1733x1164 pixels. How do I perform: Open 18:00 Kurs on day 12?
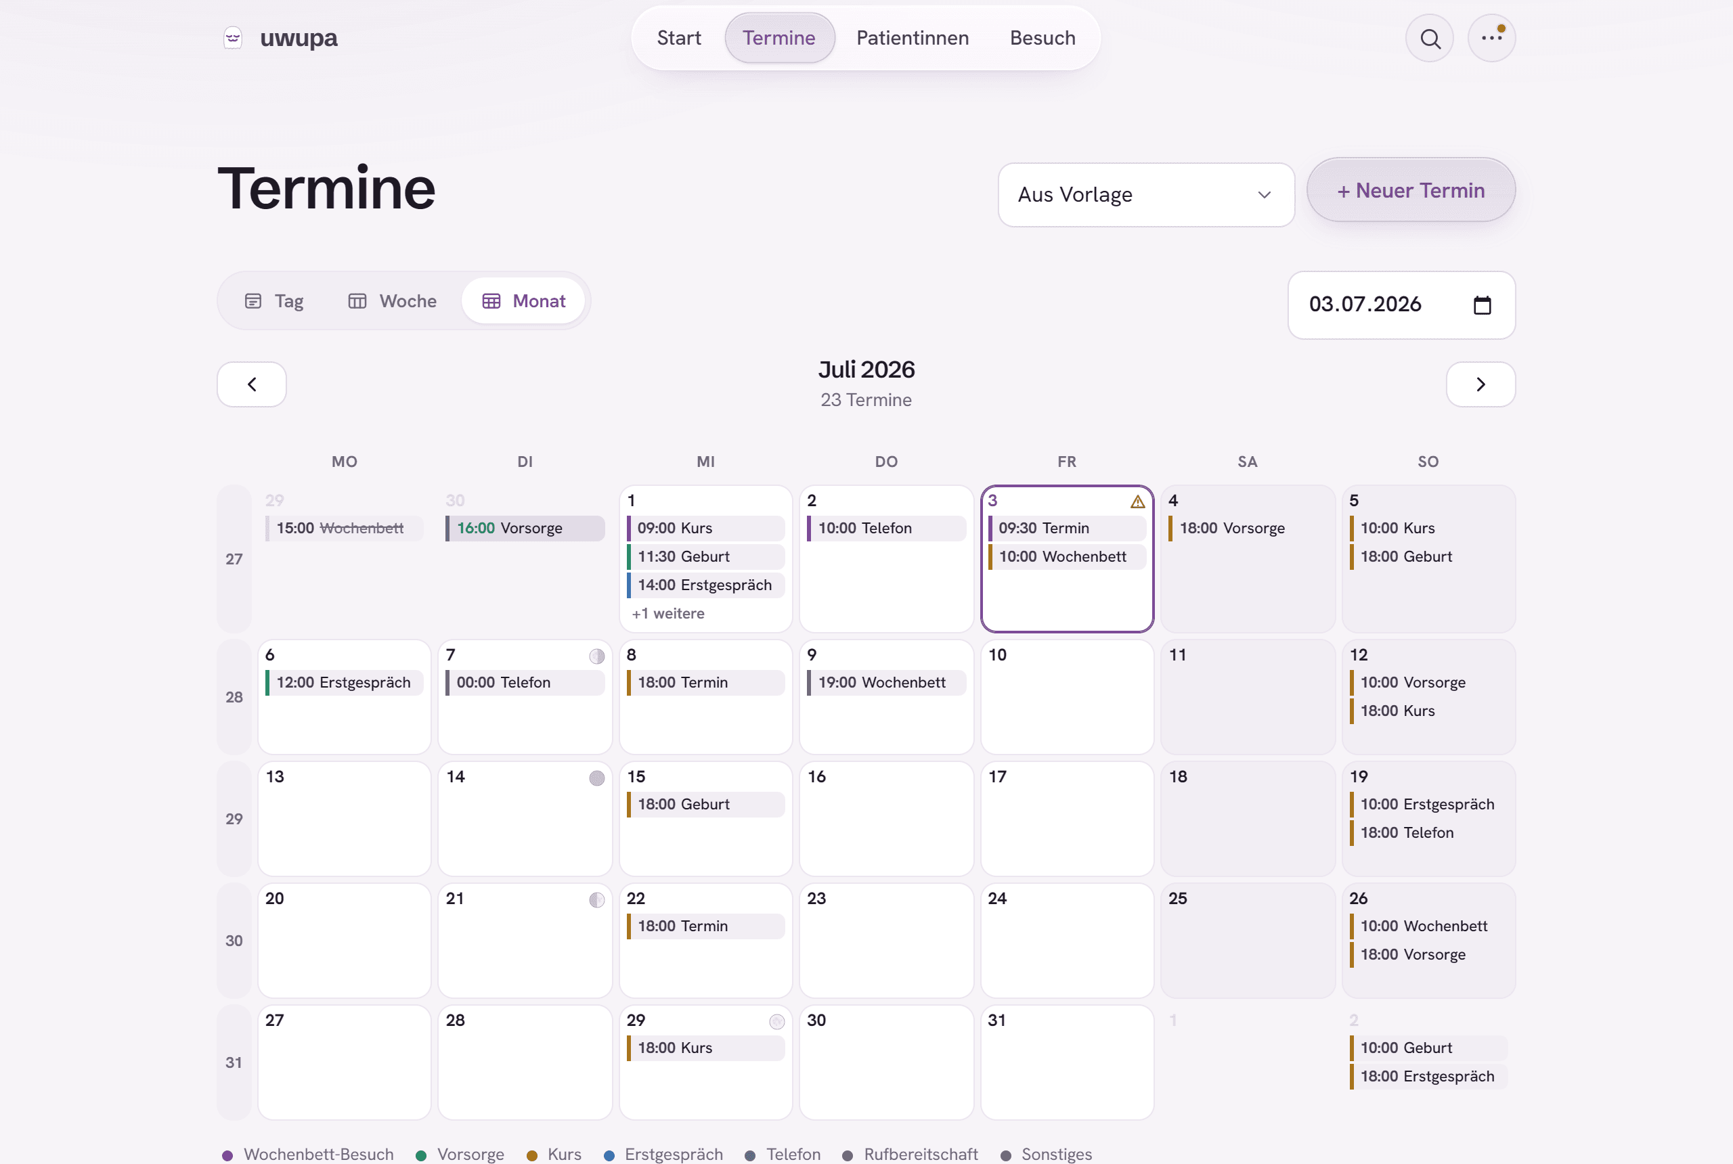[x=1428, y=711]
